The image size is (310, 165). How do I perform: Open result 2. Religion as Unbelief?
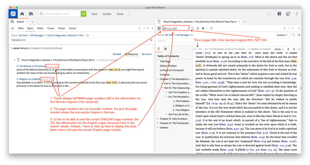pos(28,79)
